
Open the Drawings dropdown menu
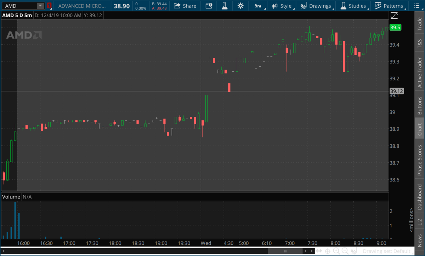pyautogui.click(x=316, y=6)
